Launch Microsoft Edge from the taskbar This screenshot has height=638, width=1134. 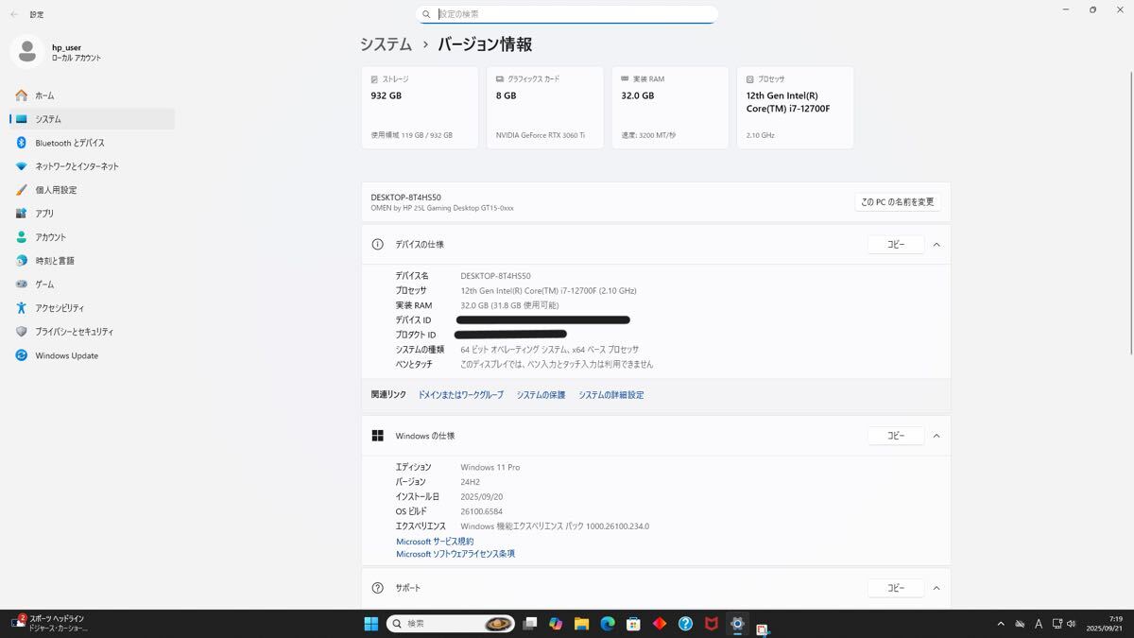tap(608, 624)
